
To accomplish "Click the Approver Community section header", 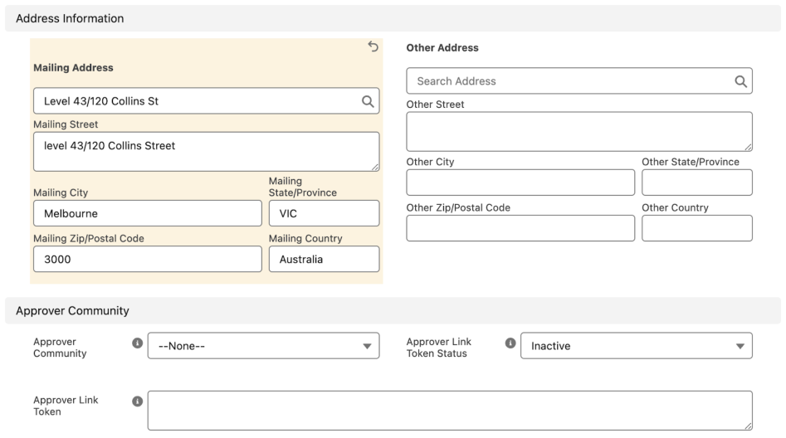I will [393, 311].
